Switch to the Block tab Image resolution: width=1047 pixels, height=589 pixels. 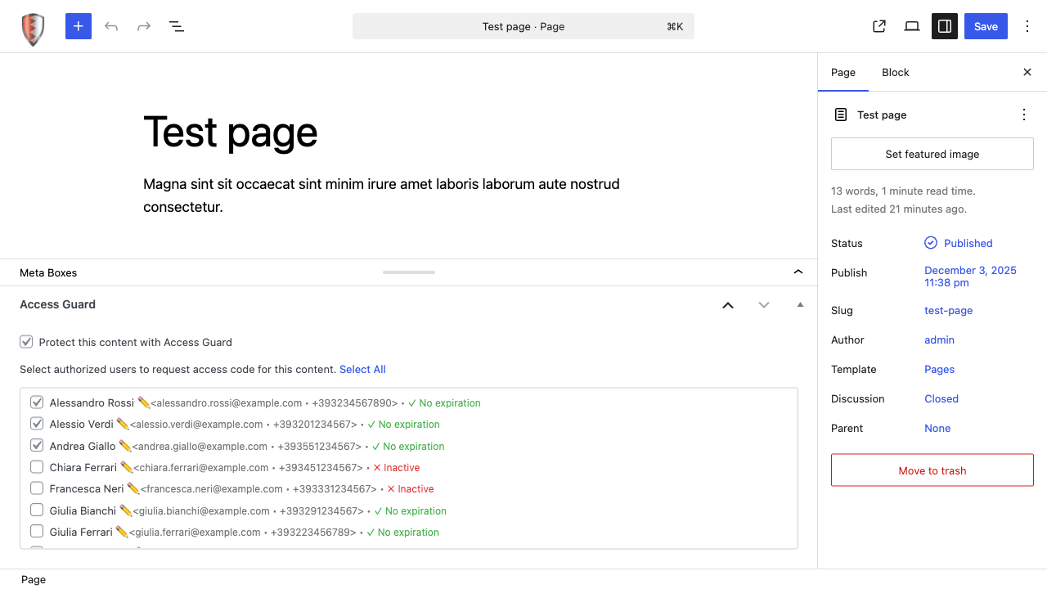pos(895,72)
